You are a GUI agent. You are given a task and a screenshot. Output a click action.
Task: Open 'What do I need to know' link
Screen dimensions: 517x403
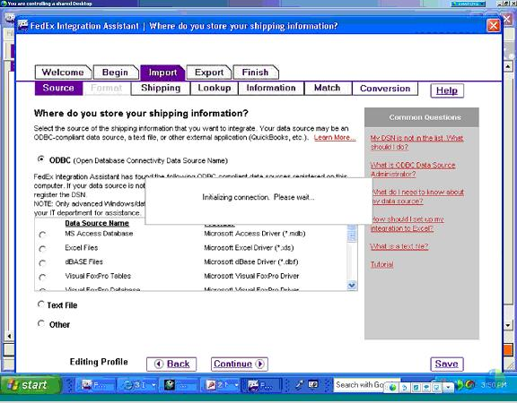[x=417, y=196]
